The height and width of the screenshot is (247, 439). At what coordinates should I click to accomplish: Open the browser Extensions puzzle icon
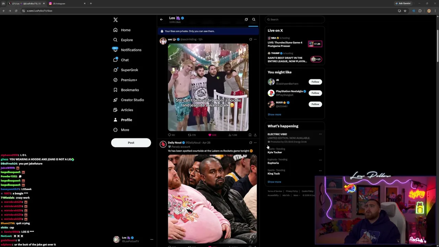[420, 11]
